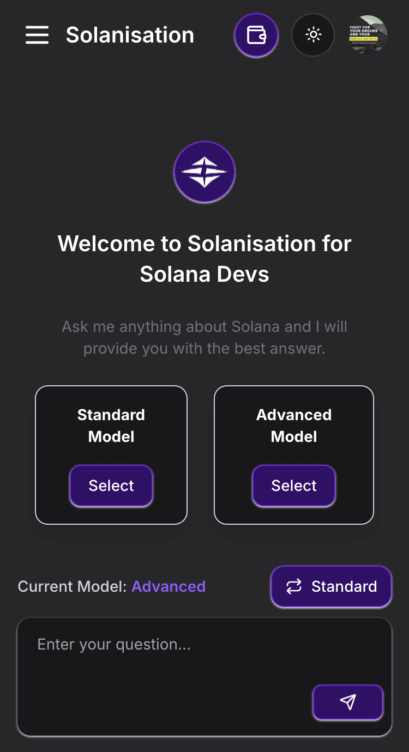Click the Current Model label text

(x=72, y=586)
